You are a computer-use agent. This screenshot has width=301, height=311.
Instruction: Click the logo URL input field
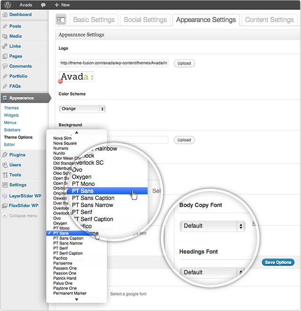click(x=113, y=63)
